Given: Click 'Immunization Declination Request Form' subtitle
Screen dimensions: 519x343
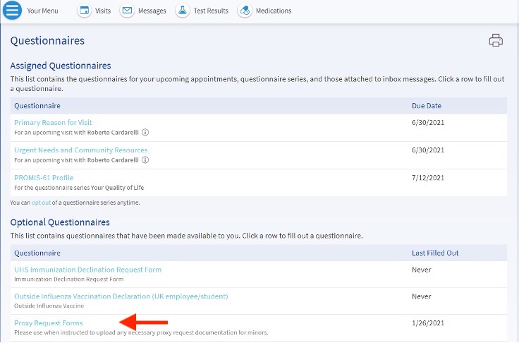Looking at the screenshot, I should coord(69,279).
